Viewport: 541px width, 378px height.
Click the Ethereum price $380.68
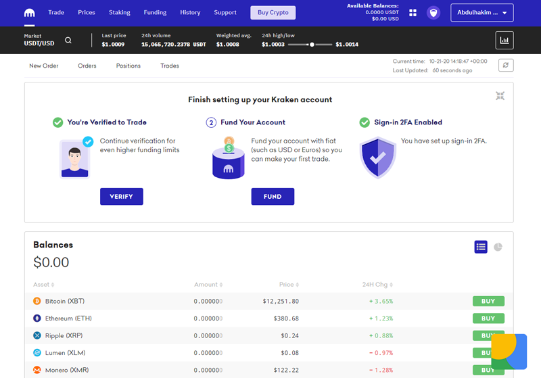(x=286, y=318)
